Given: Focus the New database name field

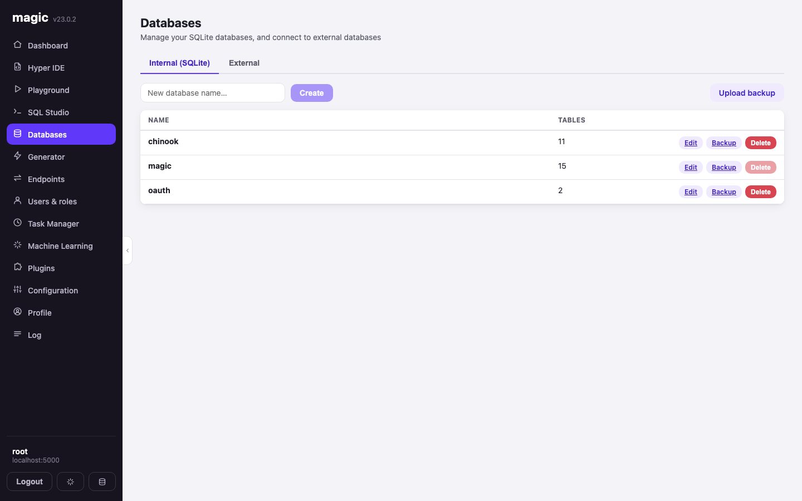Looking at the screenshot, I should (213, 93).
